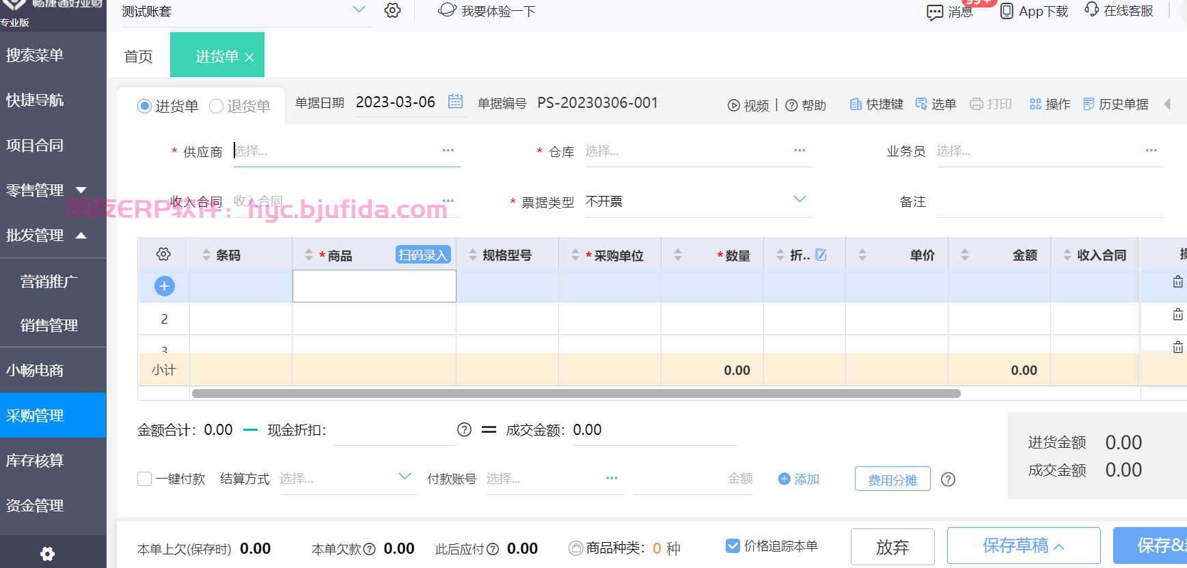Edit 折扣 column pencil icon
1187x568 pixels.
821,255
